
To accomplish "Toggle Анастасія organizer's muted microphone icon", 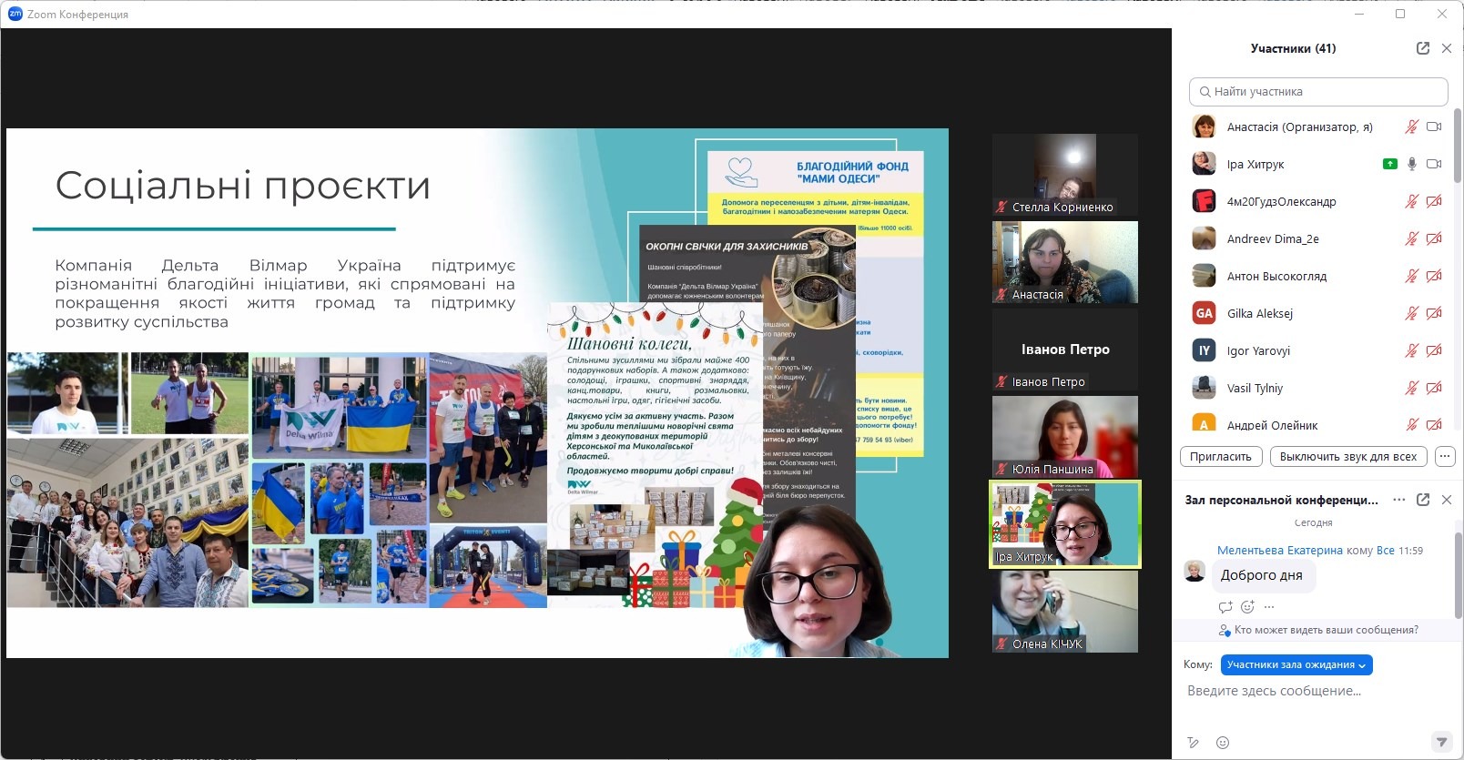I will pyautogui.click(x=1411, y=127).
